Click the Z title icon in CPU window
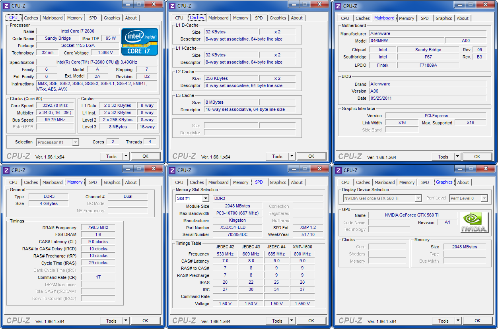 coord(6,6)
